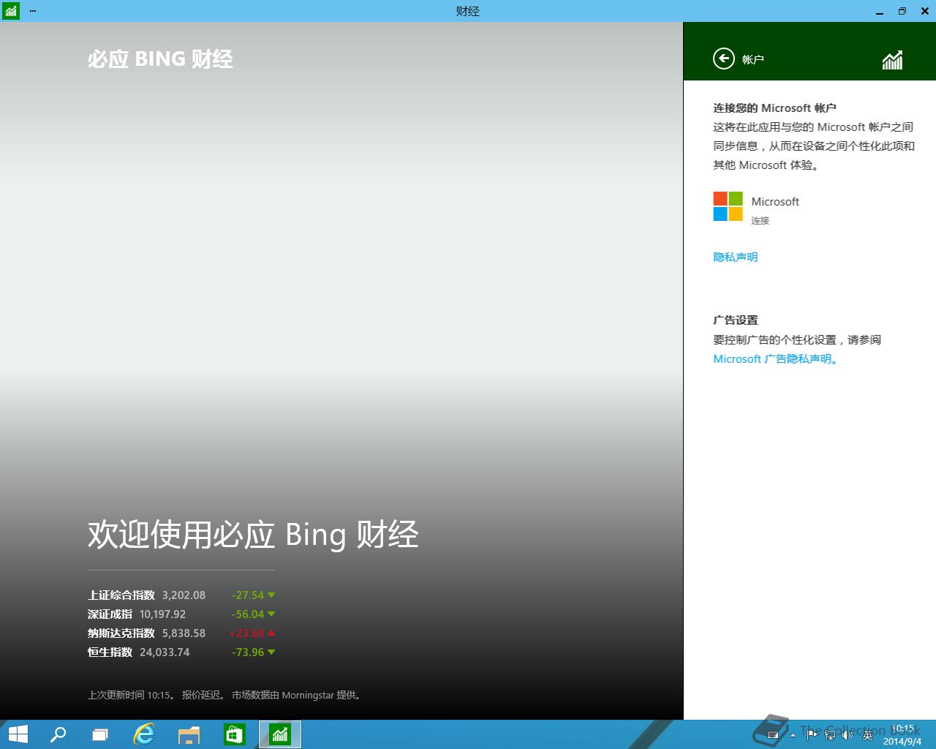Select the 上证综合指数 index row
936x749 pixels.
coord(181,595)
